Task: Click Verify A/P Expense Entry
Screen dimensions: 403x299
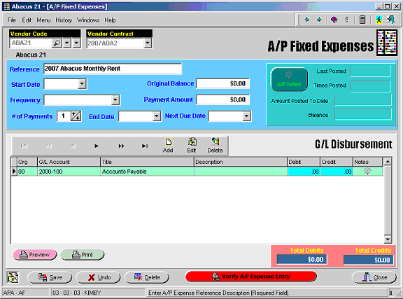Action: (x=251, y=277)
